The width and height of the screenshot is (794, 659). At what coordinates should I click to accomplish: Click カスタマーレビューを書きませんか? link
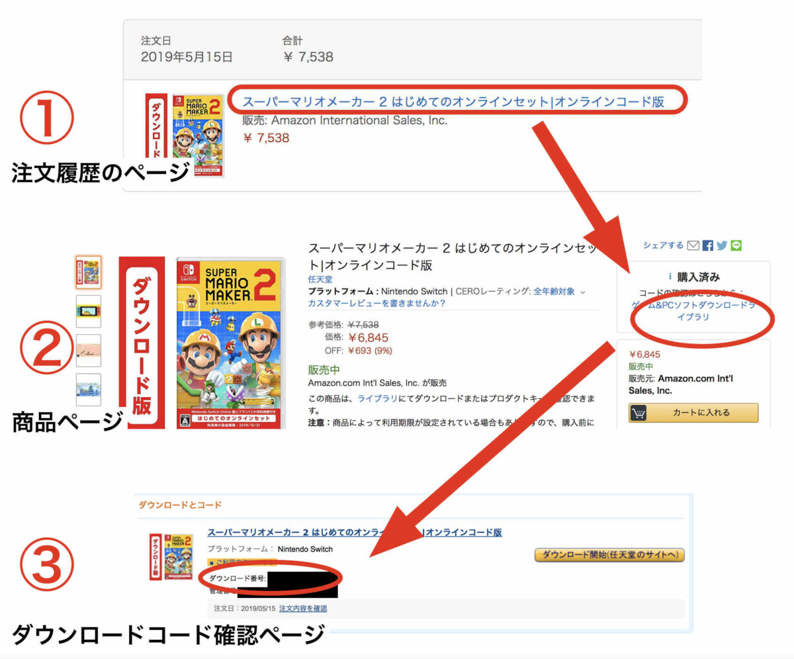376,303
